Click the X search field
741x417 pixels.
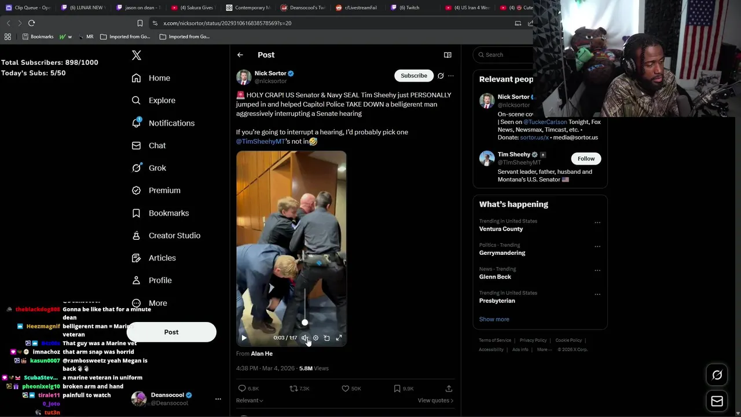click(504, 54)
